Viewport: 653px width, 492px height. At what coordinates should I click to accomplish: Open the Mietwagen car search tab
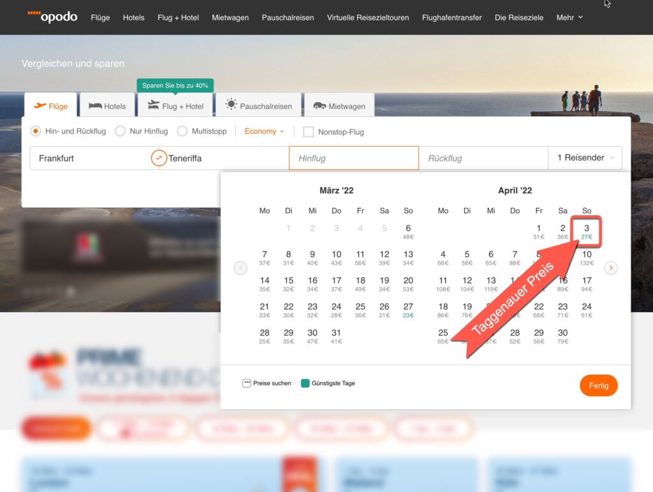[x=339, y=106]
